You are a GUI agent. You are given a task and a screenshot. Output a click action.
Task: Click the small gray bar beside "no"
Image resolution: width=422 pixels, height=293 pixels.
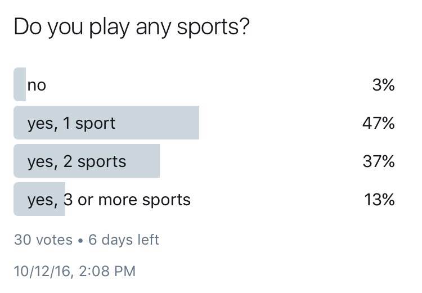pyautogui.click(x=19, y=84)
